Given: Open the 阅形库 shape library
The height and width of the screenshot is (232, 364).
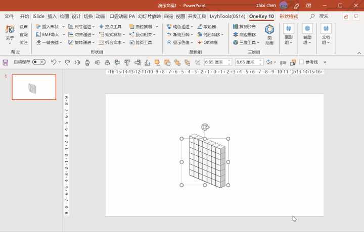Looking at the screenshot, I should [x=269, y=35].
